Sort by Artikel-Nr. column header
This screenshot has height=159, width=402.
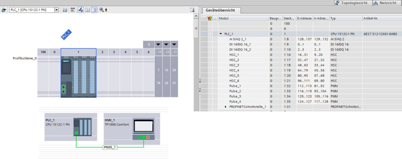[x=382, y=18]
